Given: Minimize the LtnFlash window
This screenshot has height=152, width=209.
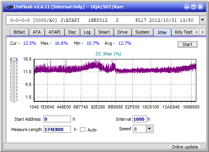Looking at the screenshot, I should [187, 7].
